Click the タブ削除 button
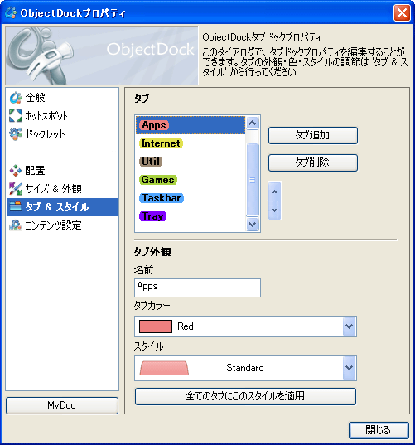Screen dimensions: 415x445 [313, 162]
